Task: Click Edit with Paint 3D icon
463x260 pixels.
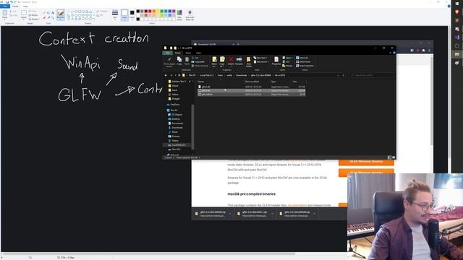Action: point(190,14)
